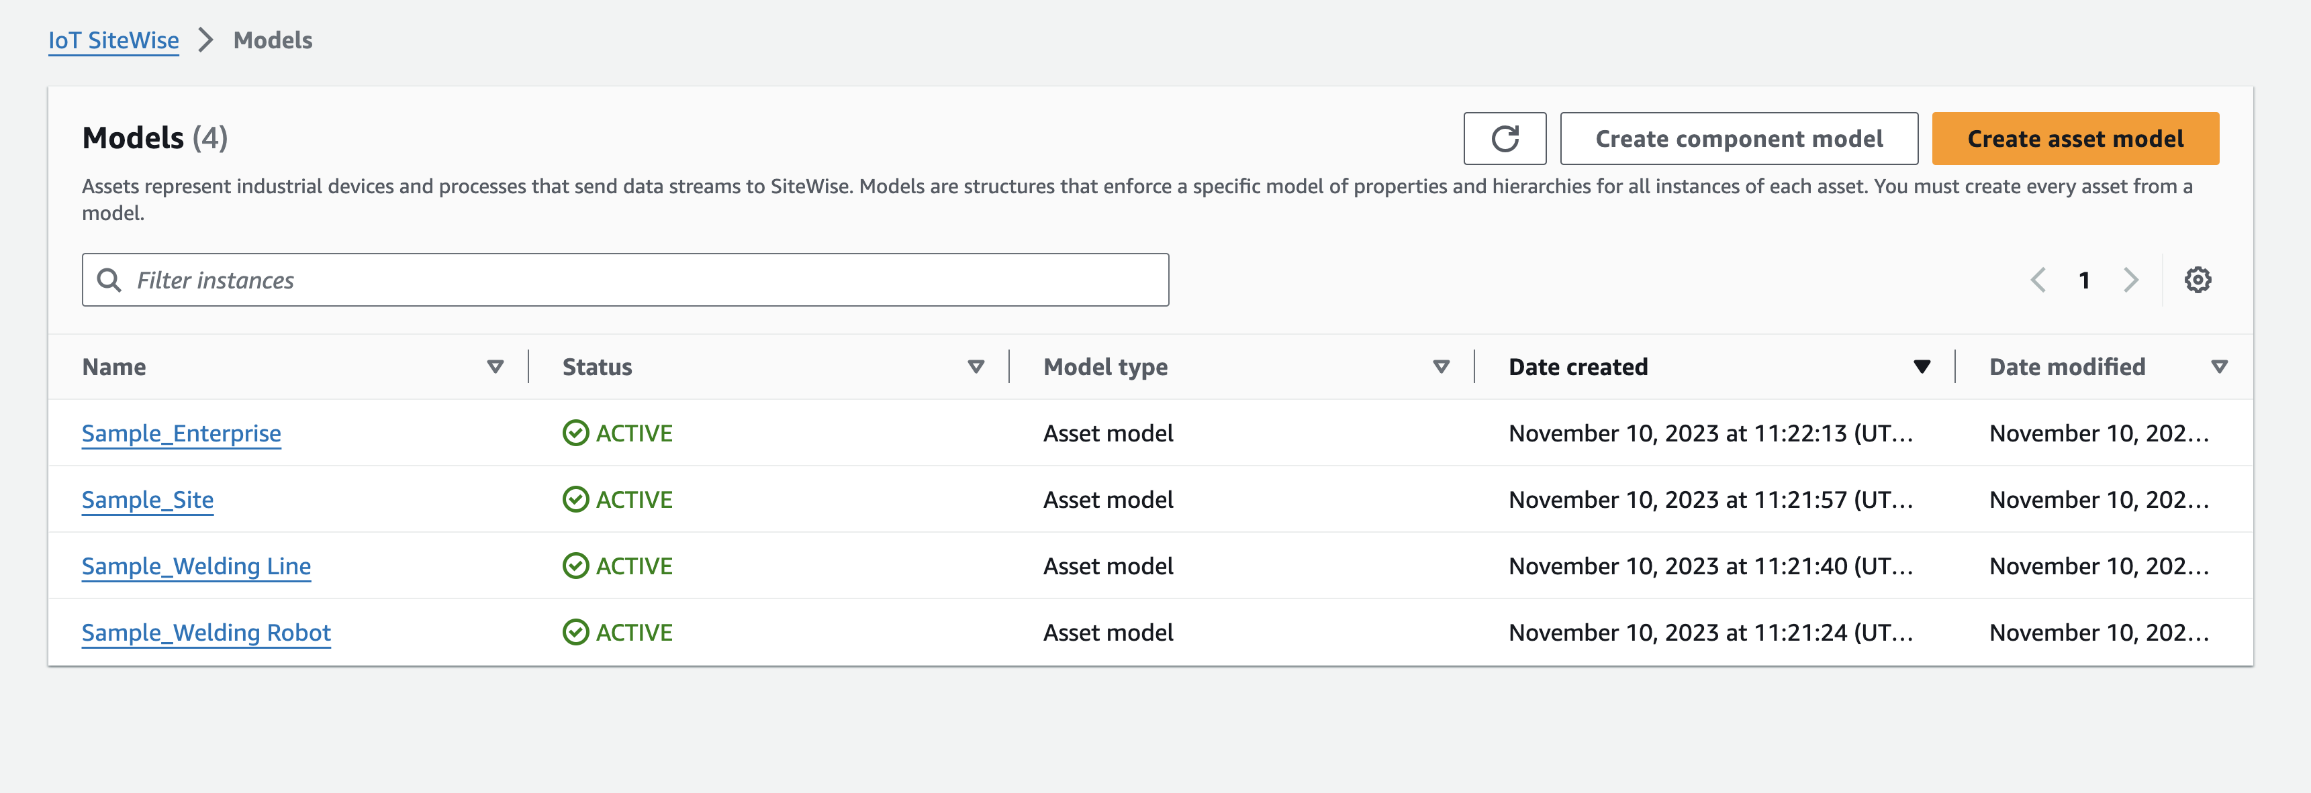Expand the Status column sort dropdown
The width and height of the screenshot is (2311, 793).
(972, 366)
